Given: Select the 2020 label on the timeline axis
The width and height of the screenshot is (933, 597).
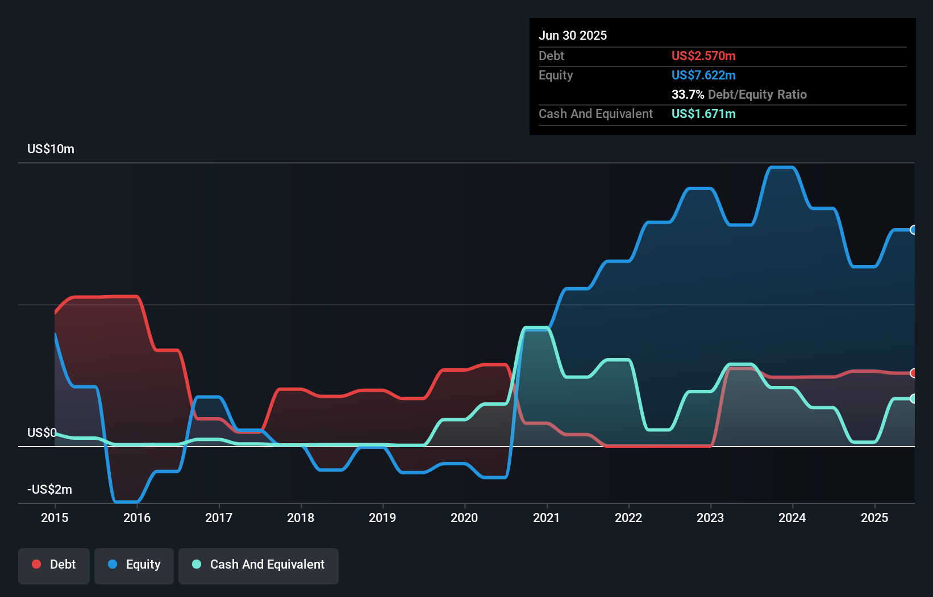Looking at the screenshot, I should [464, 518].
